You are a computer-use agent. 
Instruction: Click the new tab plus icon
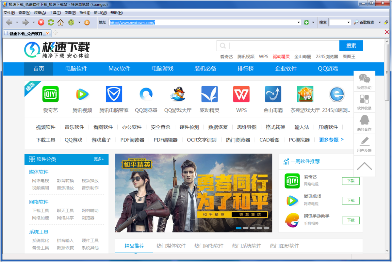pyautogui.click(x=56, y=33)
